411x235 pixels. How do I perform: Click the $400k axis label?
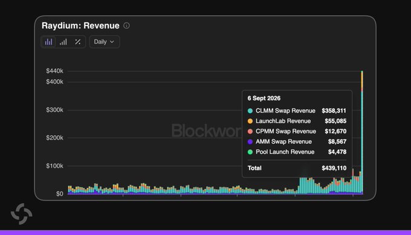(54, 82)
